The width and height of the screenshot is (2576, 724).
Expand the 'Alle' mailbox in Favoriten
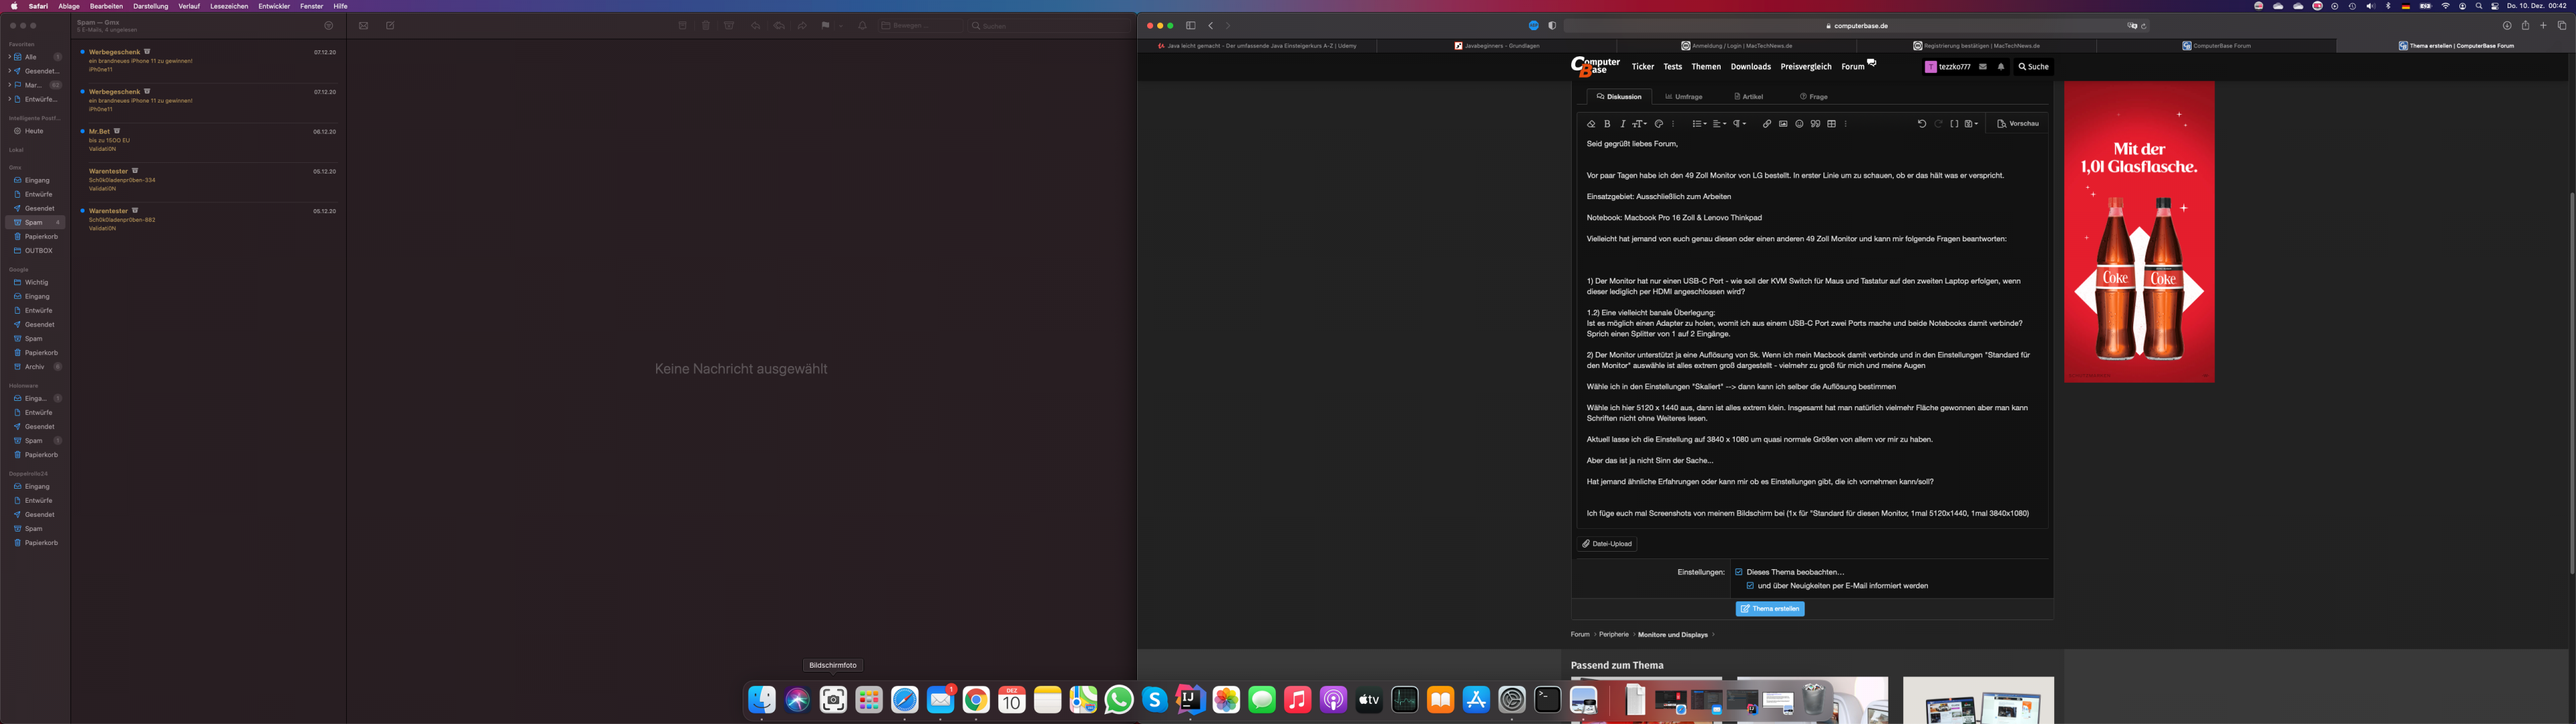coord(9,57)
